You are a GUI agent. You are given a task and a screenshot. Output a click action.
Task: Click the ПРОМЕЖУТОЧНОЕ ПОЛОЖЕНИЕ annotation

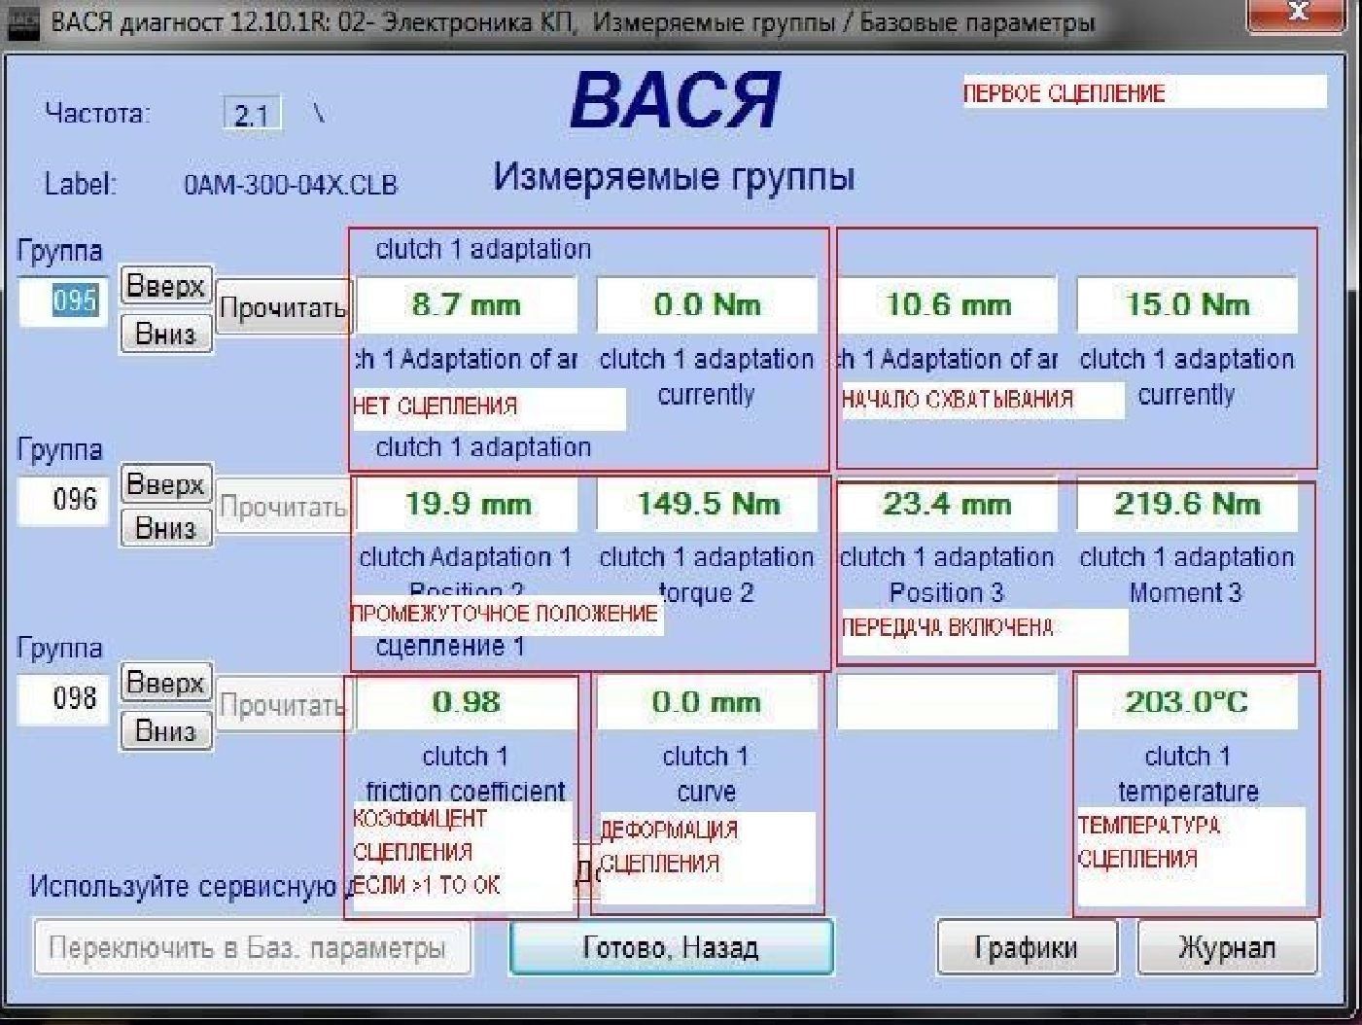pyautogui.click(x=504, y=614)
